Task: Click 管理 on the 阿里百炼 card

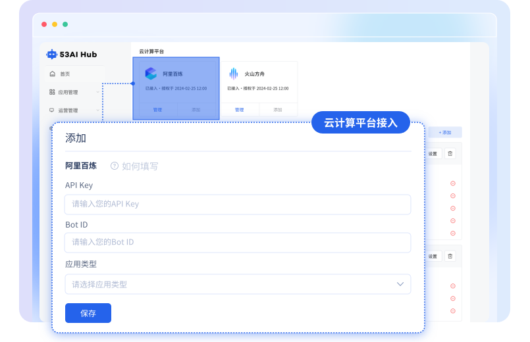Action: 157,110
